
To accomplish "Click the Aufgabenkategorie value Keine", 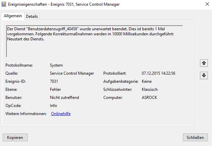I will click(x=147, y=81).
